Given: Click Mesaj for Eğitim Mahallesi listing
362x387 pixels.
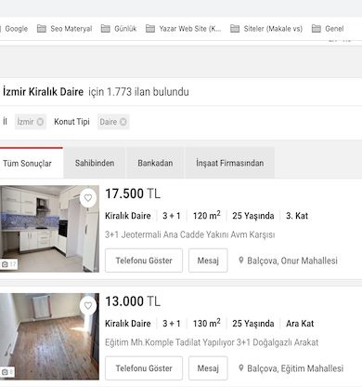Looking at the screenshot, I should [x=208, y=368].
